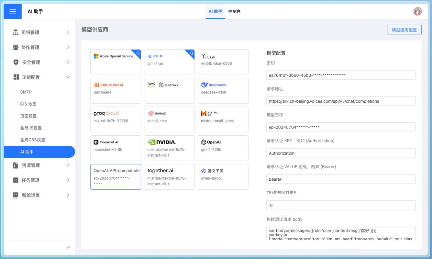Viewport: 432px width, 259px height.
Task: Expand 任务管理 with its chevron
Action: (x=68, y=180)
